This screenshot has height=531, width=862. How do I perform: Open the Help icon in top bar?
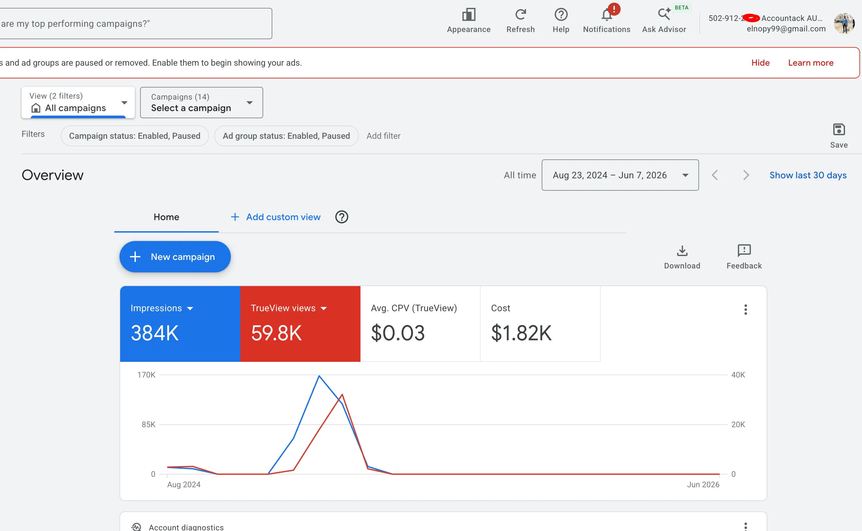(x=561, y=15)
